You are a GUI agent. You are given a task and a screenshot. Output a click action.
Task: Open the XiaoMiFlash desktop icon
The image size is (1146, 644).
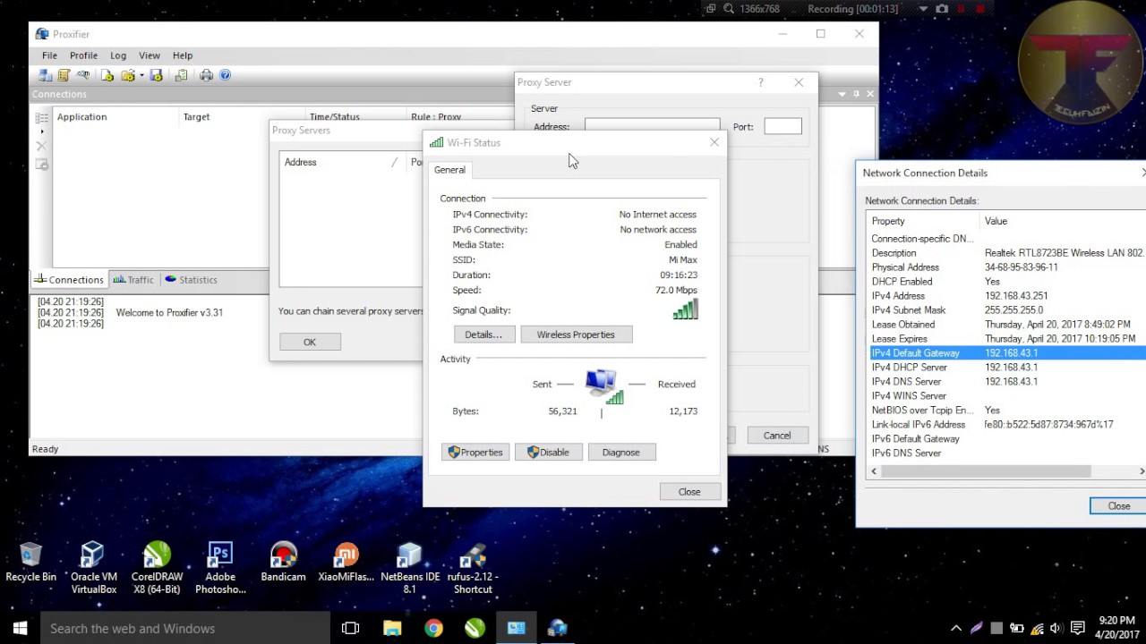tap(346, 563)
